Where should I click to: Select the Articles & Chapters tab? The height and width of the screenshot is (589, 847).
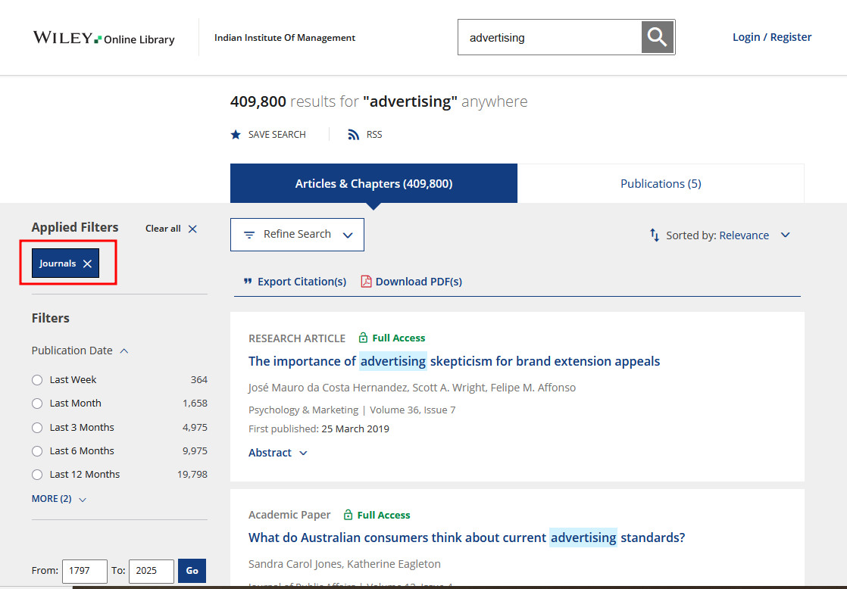click(373, 183)
